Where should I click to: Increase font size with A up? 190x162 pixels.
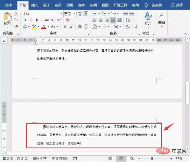pos(65,26)
